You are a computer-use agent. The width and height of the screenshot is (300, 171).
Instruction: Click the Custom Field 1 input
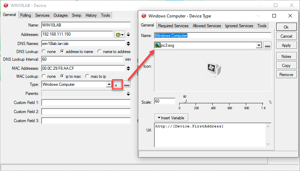86,103
